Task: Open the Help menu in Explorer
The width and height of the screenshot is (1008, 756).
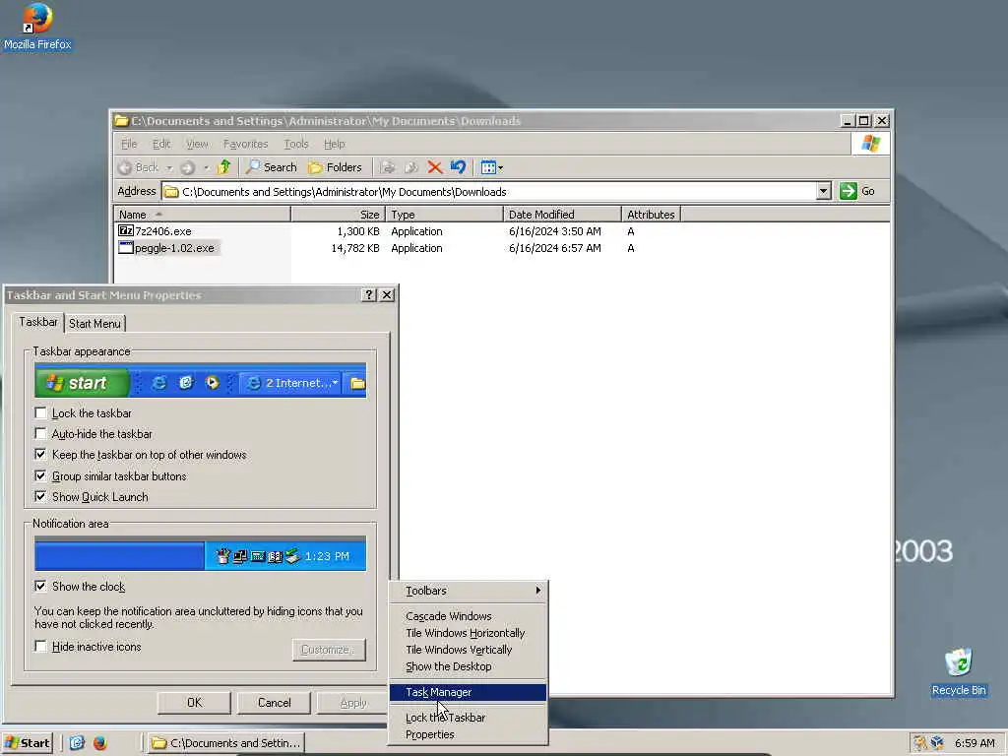Action: (335, 144)
